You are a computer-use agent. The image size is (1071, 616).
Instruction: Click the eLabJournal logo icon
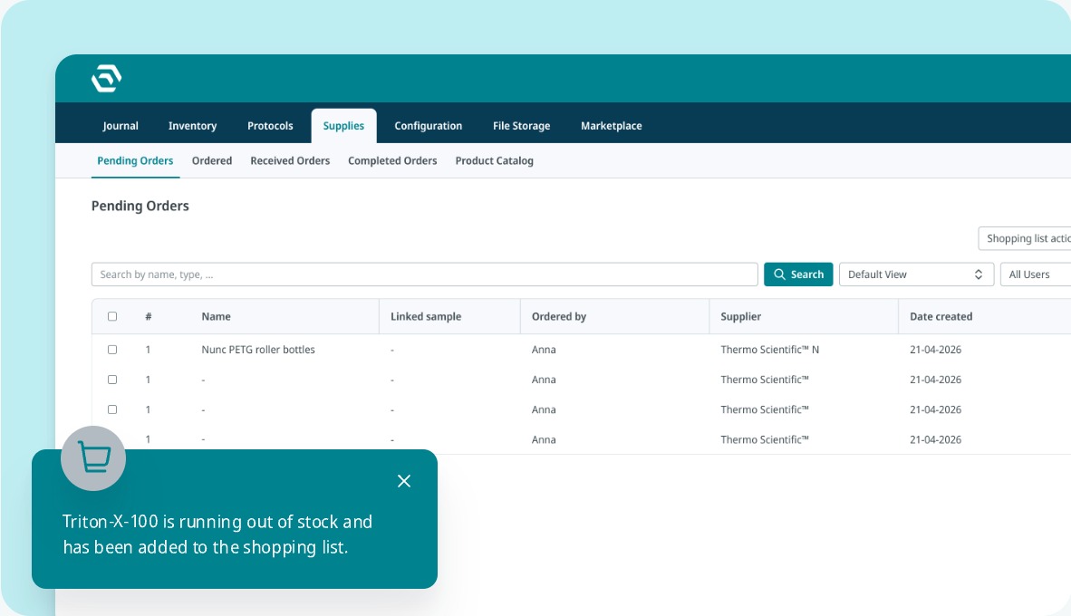(x=107, y=79)
